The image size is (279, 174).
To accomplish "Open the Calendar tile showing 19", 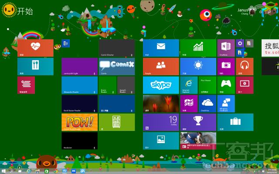I will [x=161, y=122].
